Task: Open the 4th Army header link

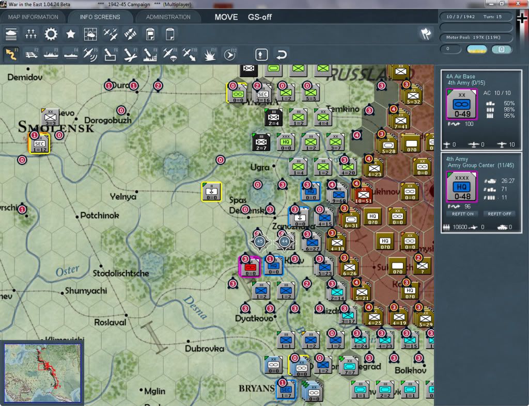Action: point(457,159)
